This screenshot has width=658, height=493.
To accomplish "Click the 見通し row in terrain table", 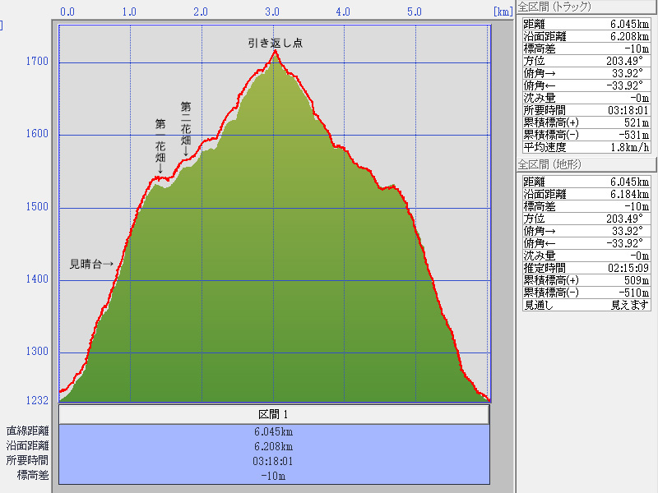I will pyautogui.click(x=587, y=305).
